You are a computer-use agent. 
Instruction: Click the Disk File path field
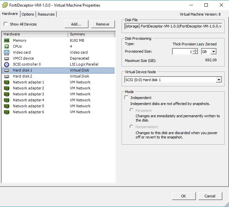point(173,26)
